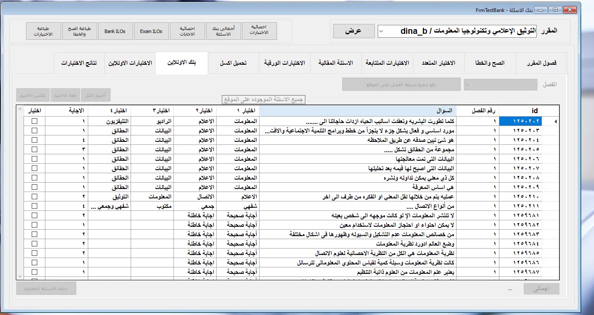Go to الاسئلة المقالية tab
The height and width of the screenshot is (315, 594).
(336, 63)
